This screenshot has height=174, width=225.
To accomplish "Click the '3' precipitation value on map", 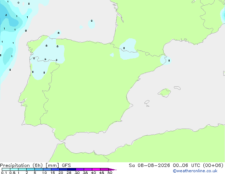I will pyautogui.click(x=6, y=15).
